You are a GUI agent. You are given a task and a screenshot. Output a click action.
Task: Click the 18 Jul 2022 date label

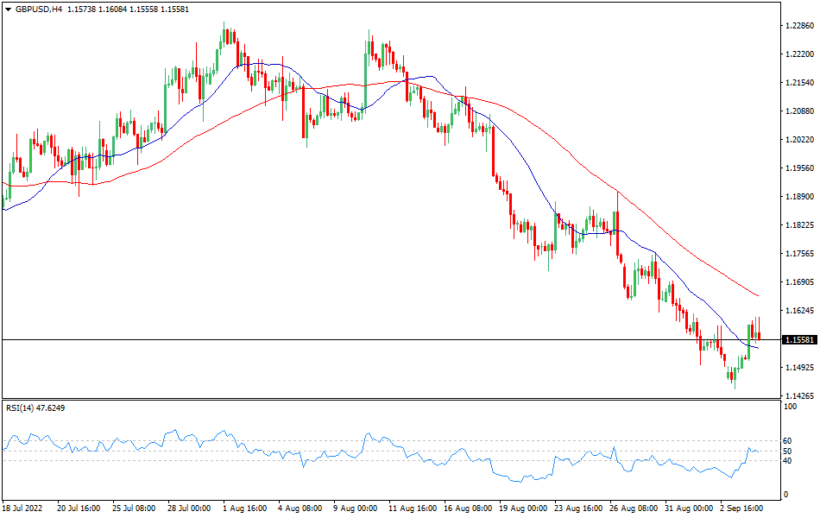(24, 508)
